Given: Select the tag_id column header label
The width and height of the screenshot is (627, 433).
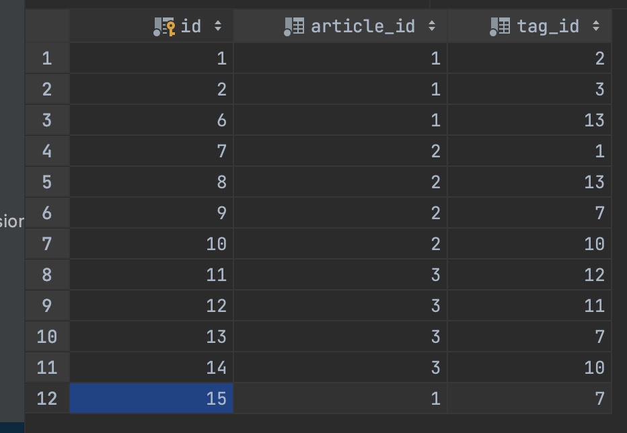Looking at the screenshot, I should pos(548,27).
